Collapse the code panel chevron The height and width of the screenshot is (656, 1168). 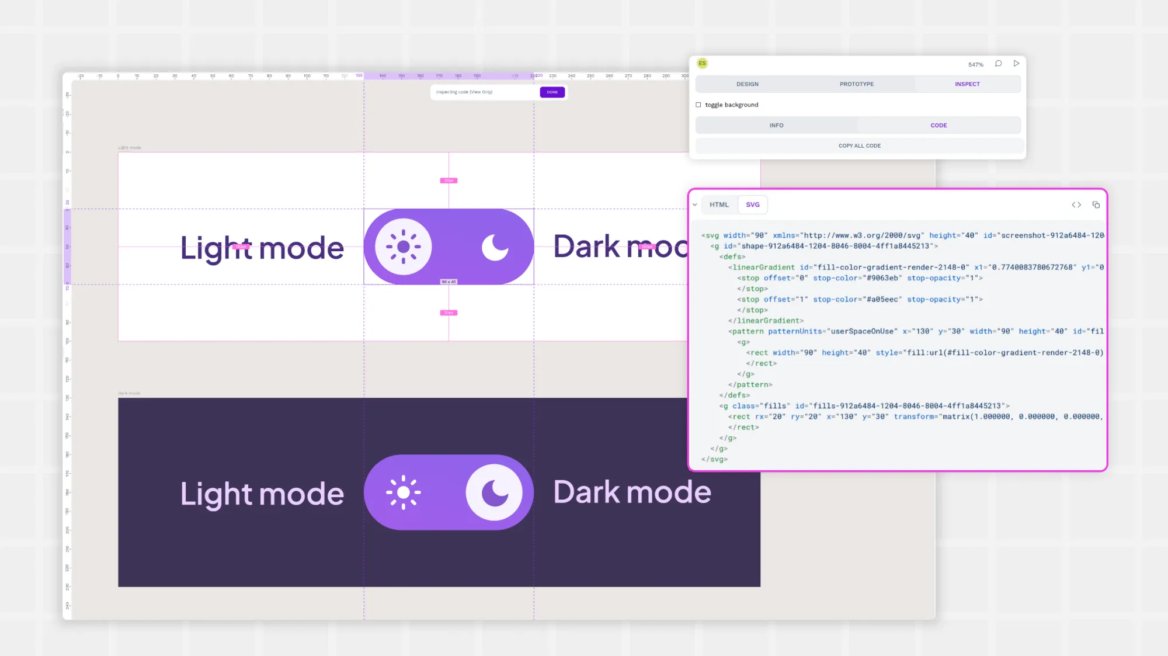tap(695, 204)
